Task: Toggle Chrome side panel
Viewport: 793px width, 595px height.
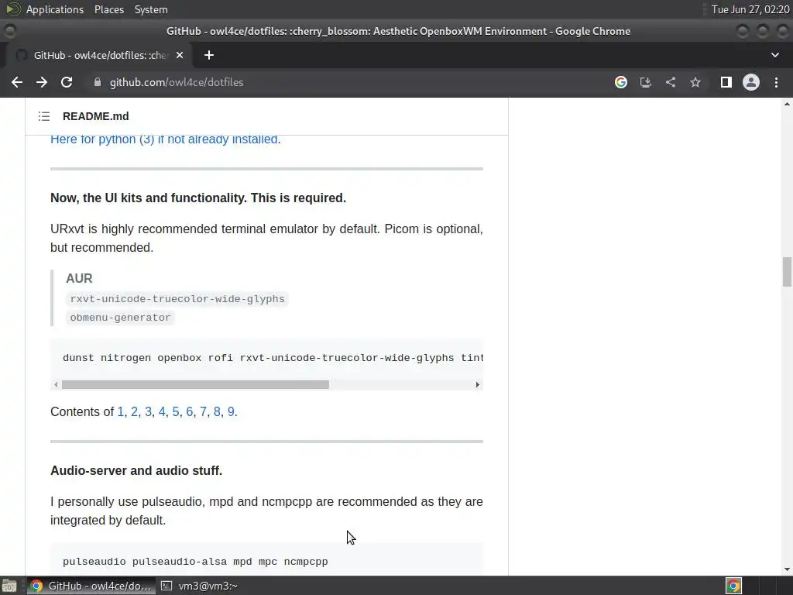Action: 726,82
